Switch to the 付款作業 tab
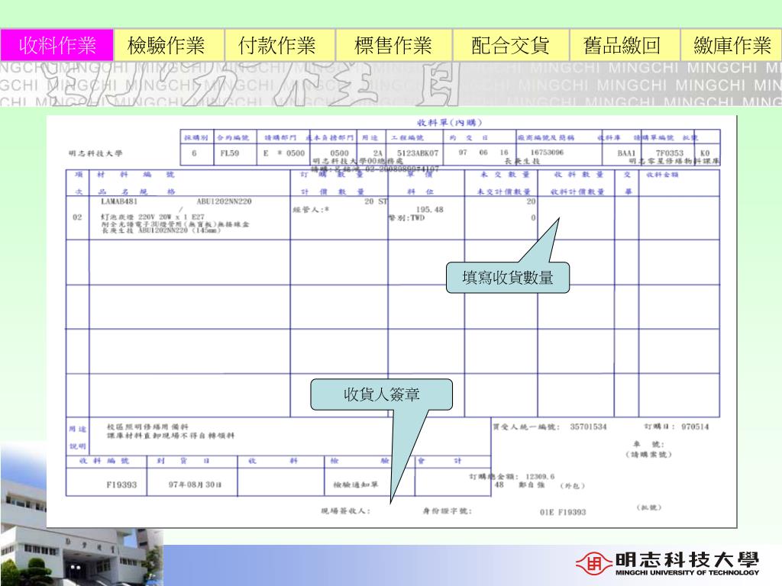Viewport: 782px width, 586px height. [x=280, y=45]
